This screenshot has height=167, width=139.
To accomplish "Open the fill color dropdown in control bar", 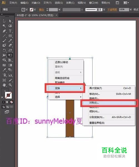I will coord(27,10).
